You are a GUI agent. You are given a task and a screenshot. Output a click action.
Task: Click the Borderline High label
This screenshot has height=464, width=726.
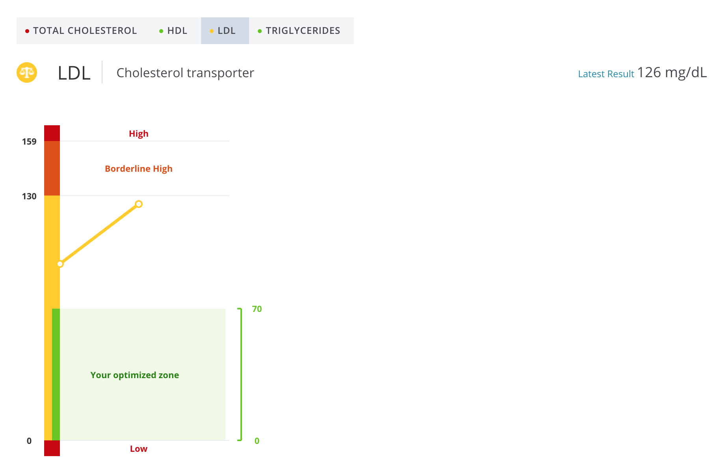click(x=138, y=169)
